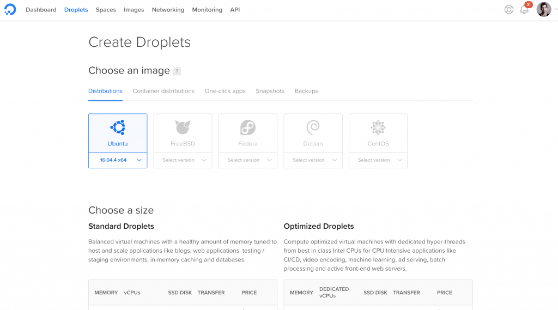Click DEDICATED vCPUs header in Optimized table

334,292
